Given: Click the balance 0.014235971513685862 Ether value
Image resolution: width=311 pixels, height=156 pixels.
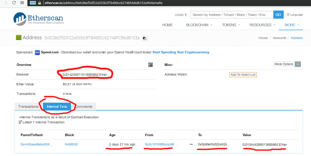Looking at the screenshot, I should 85,74.
